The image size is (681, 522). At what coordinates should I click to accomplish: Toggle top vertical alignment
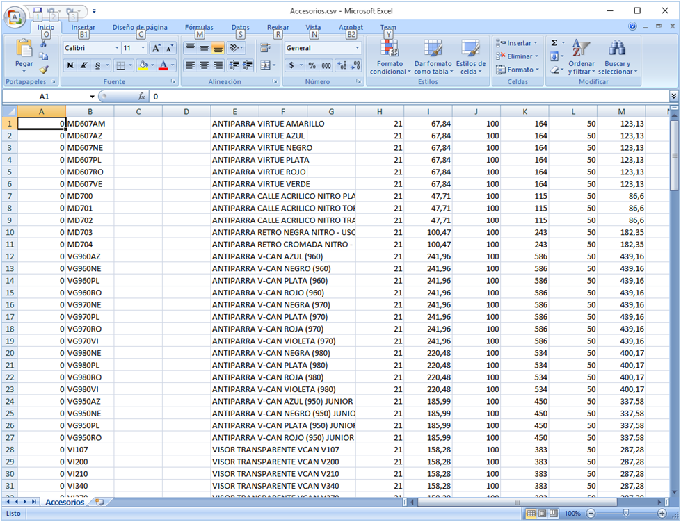pos(190,48)
